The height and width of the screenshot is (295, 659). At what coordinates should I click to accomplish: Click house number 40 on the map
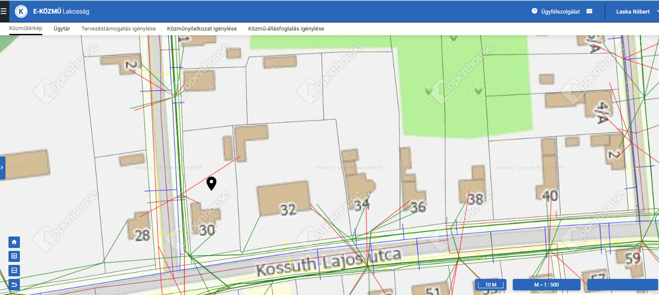550,196
